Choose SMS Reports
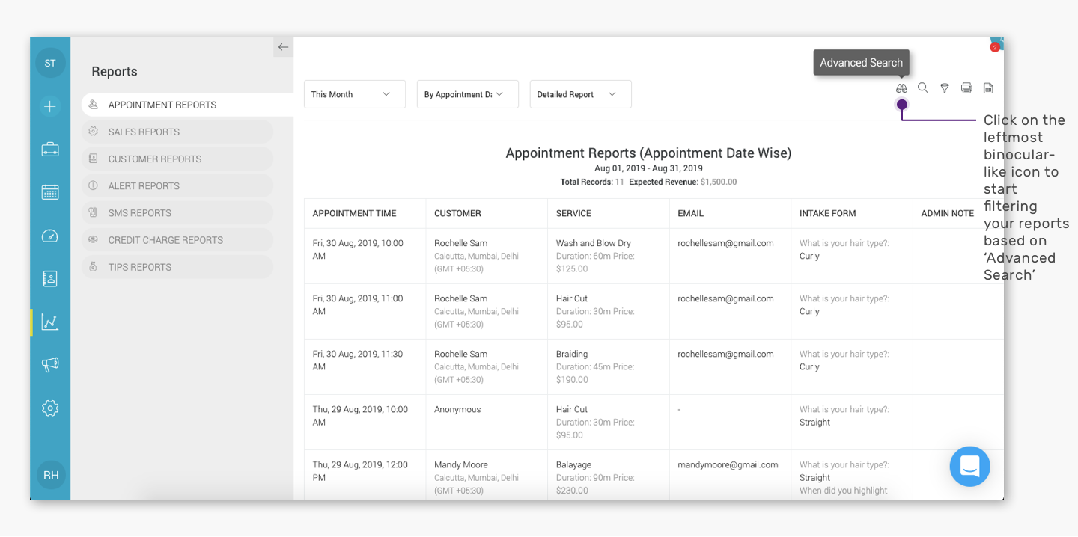This screenshot has width=1078, height=537. coord(177,212)
